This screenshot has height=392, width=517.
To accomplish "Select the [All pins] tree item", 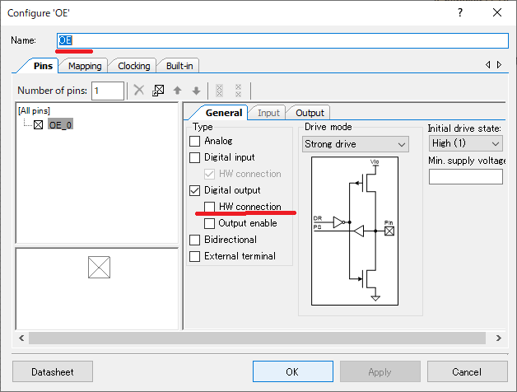I will (x=34, y=110).
